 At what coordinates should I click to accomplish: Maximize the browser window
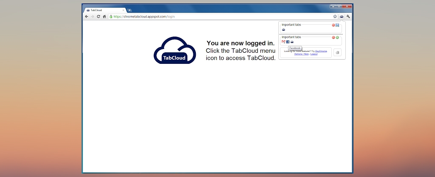coord(339,6)
